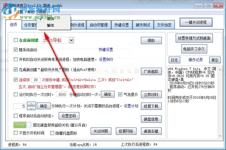Click log panel scrollbar down arrow
Screen dimensions: 226x150
(x=220, y=136)
